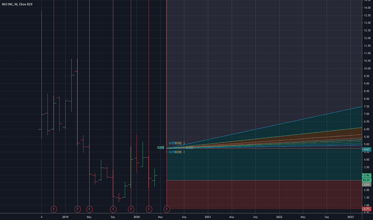373x220 pixels.
Task: Open the earnings marker just before the 2020 label
Action: click(x=131, y=209)
